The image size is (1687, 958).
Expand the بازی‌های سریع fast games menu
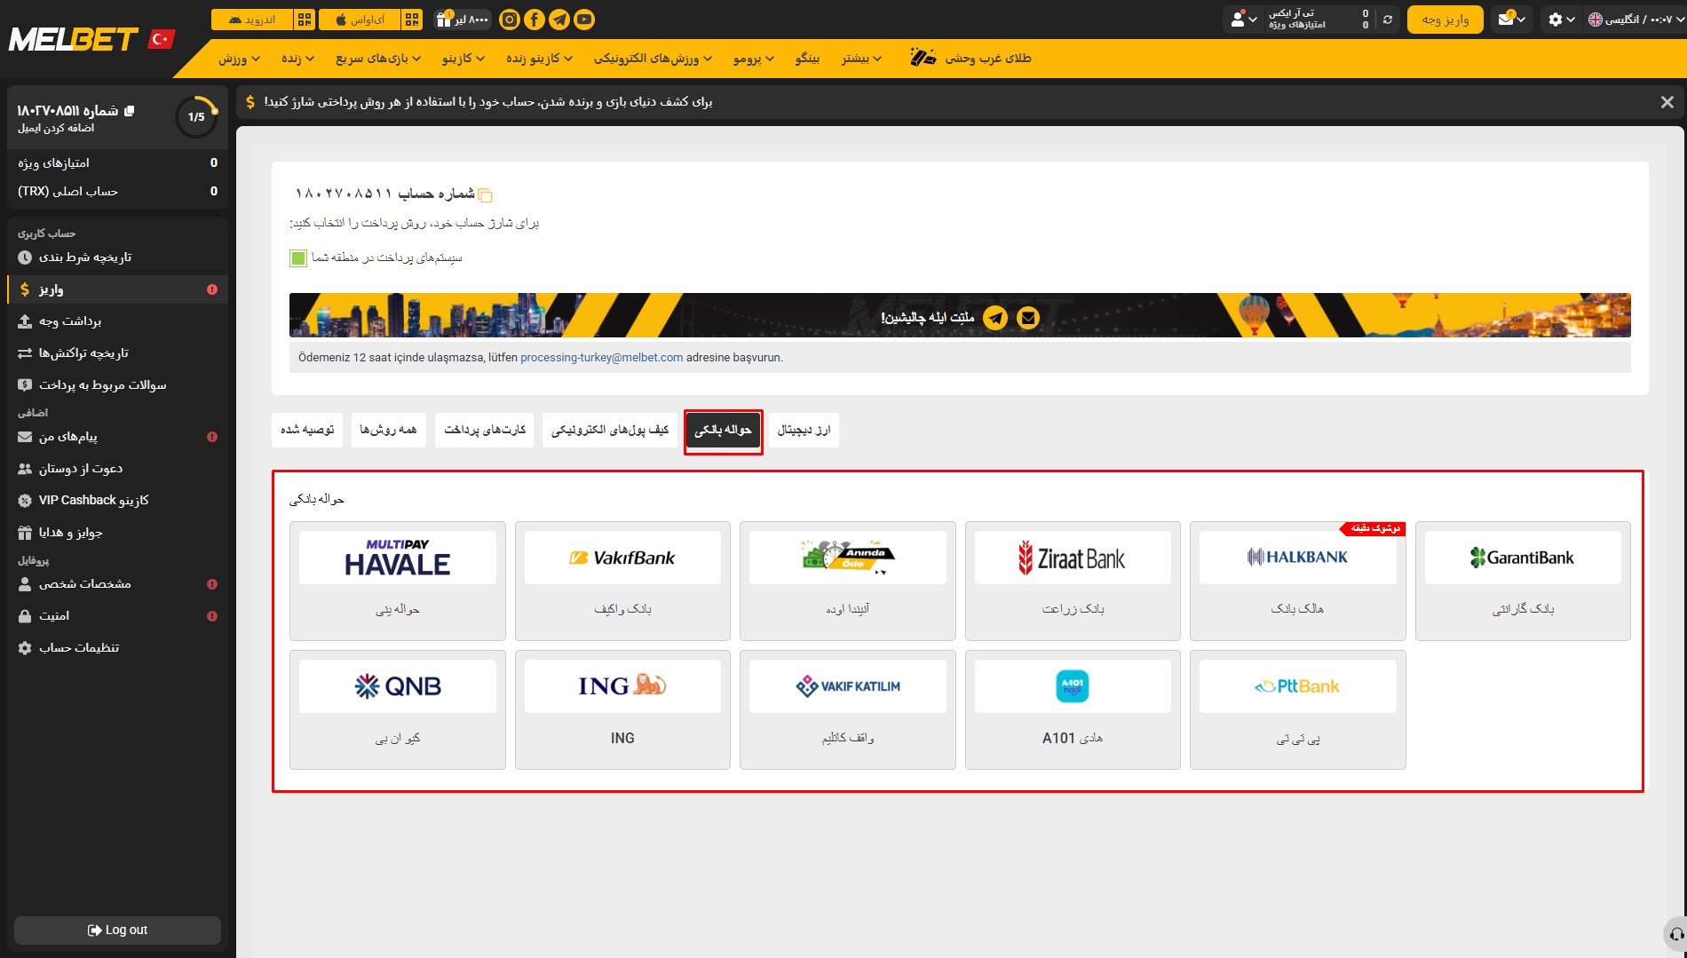point(377,59)
